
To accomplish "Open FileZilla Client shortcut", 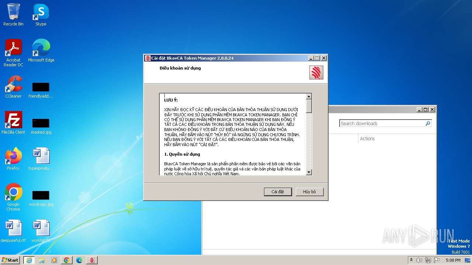I will 13,123.
